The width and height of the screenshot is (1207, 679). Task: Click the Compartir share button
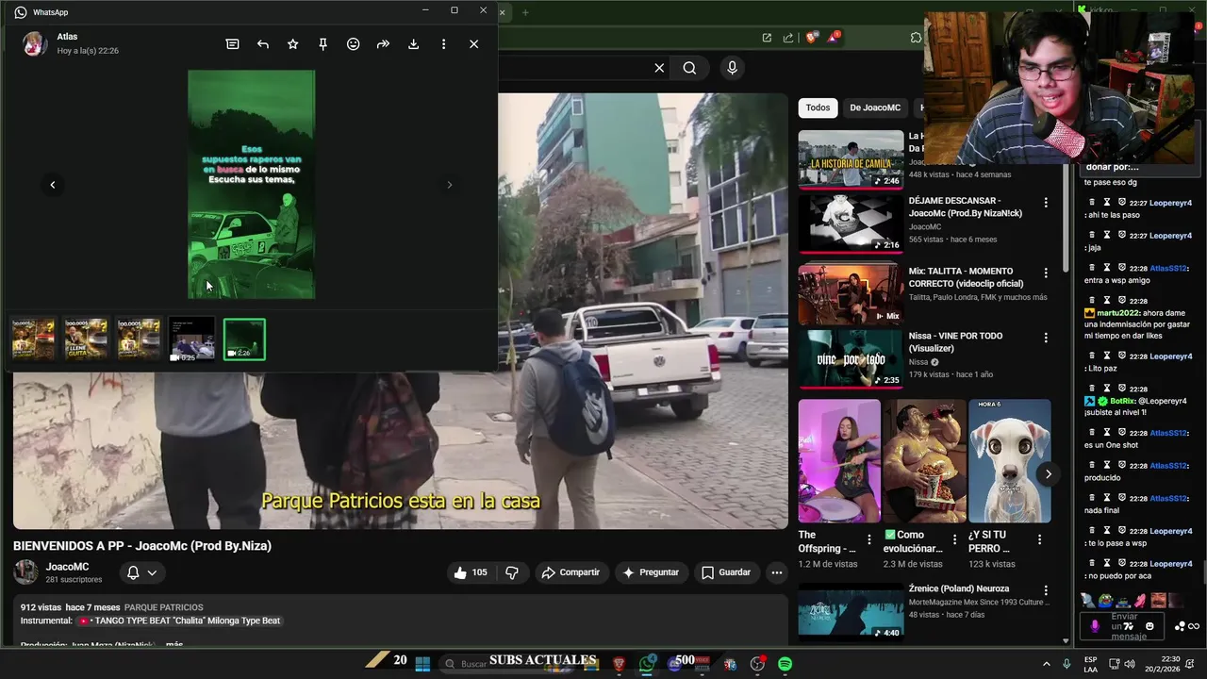tap(570, 572)
